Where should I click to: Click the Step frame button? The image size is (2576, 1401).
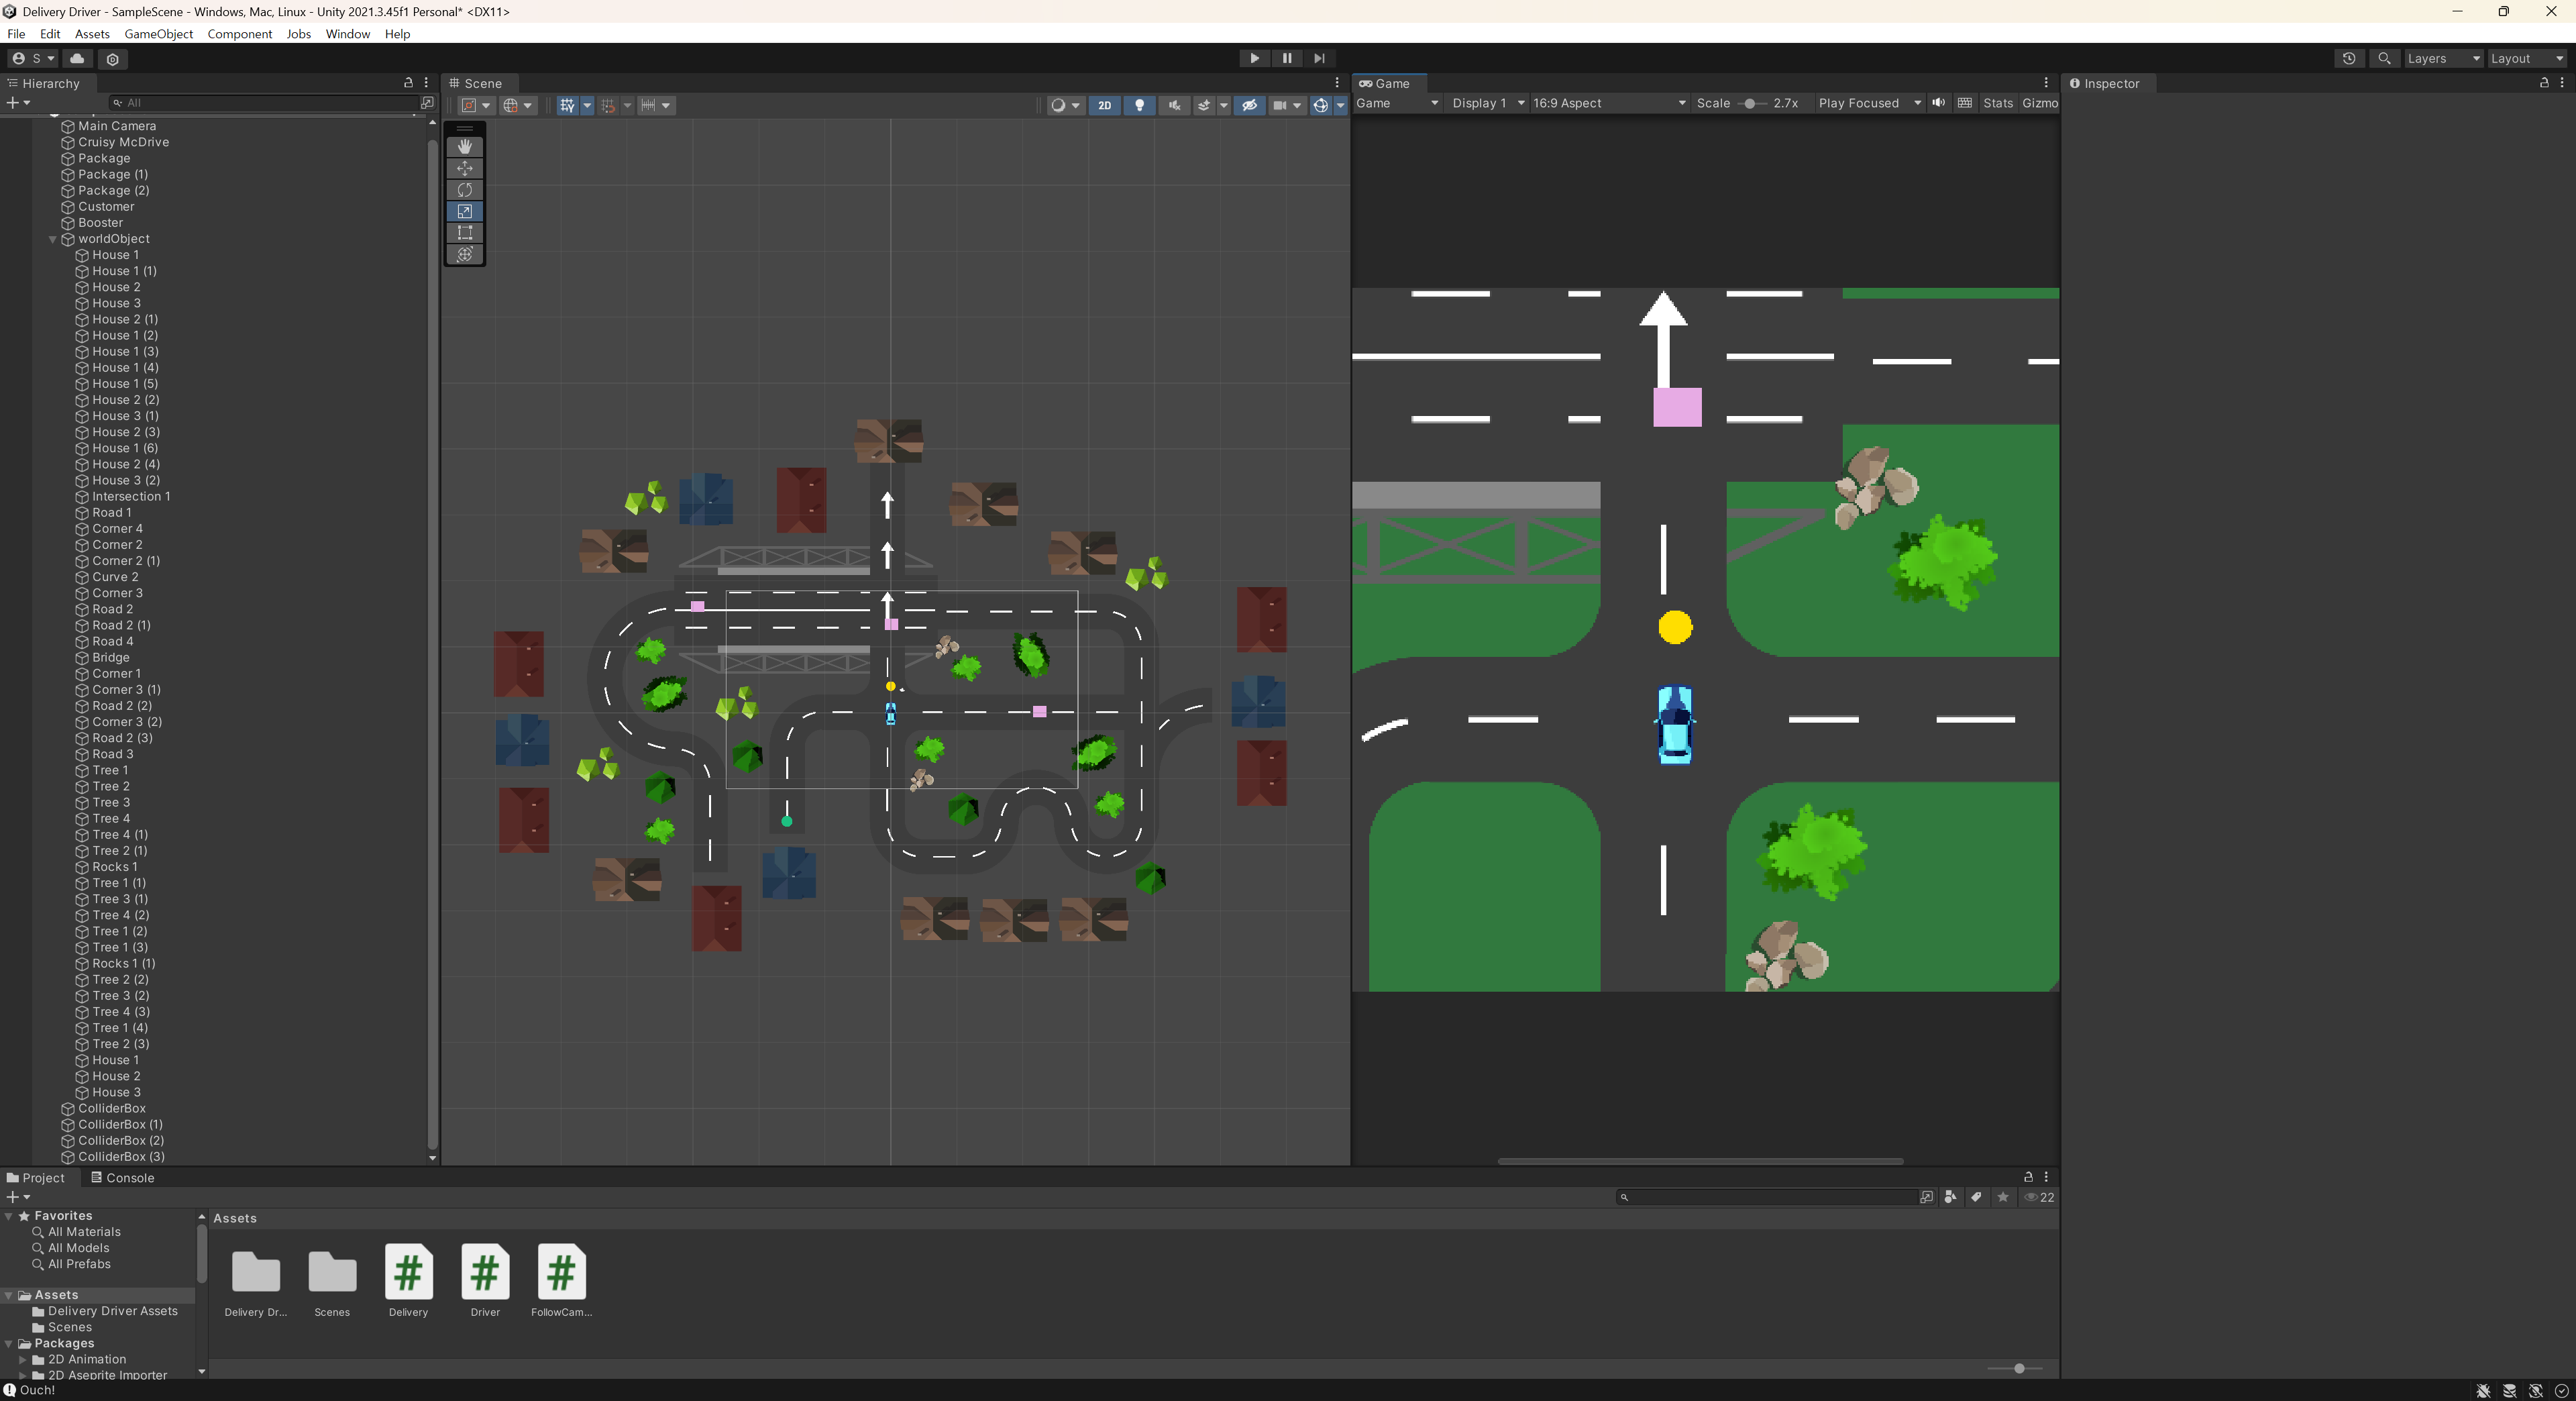click(1319, 58)
